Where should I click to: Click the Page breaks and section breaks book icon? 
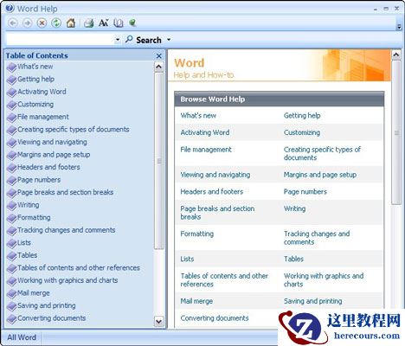click(12, 193)
